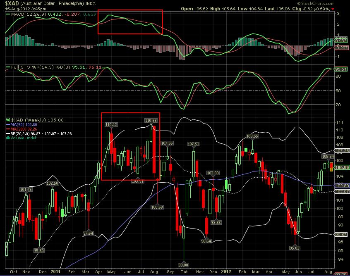Click the 105.94 price label

coord(328,156)
